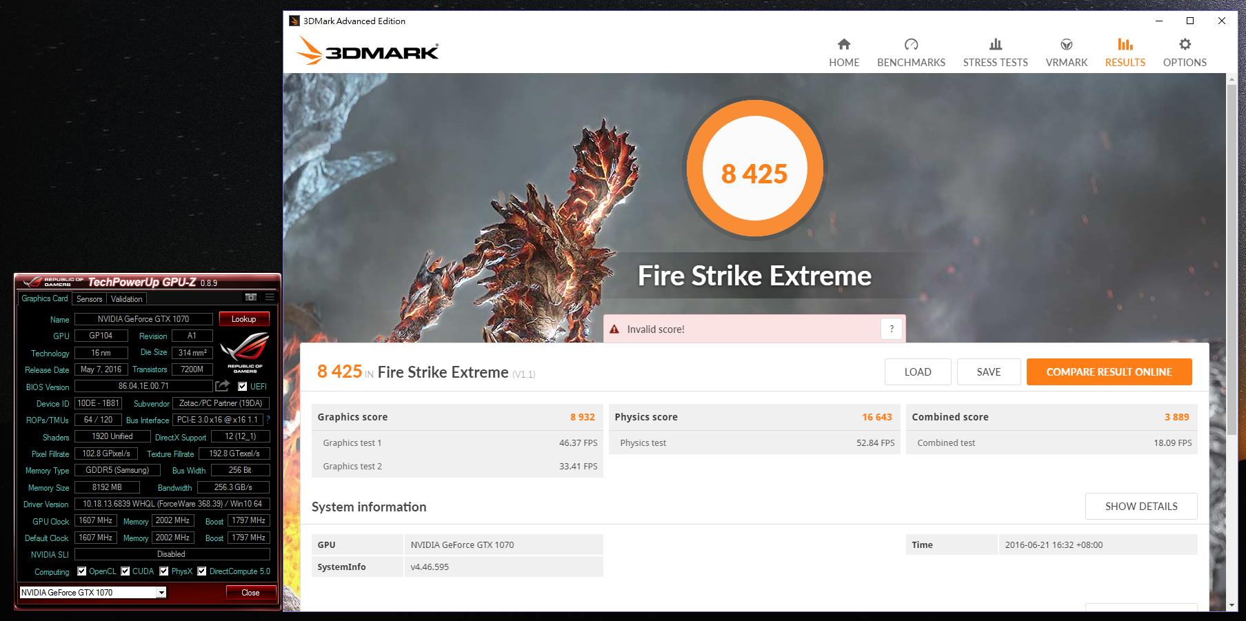This screenshot has height=621, width=1246.
Task: Click the Fire Strike Extreme banner title
Action: click(754, 276)
